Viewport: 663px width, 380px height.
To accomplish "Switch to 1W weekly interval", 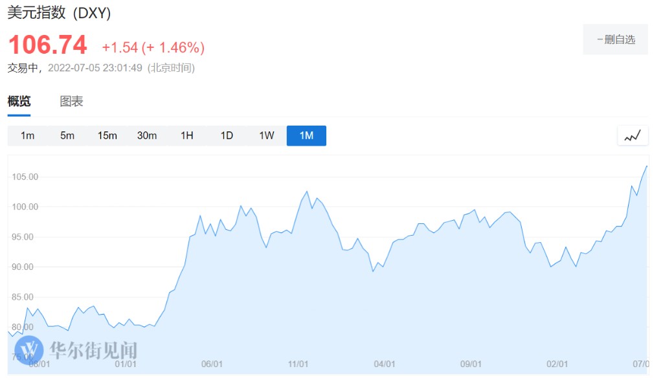I will point(267,136).
